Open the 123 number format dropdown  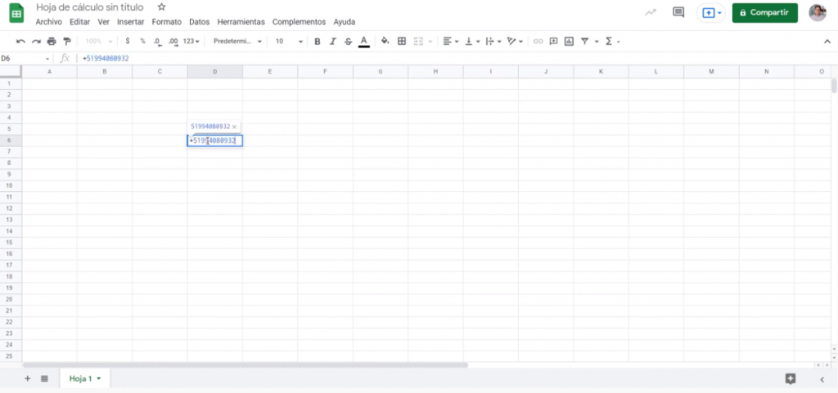[191, 41]
